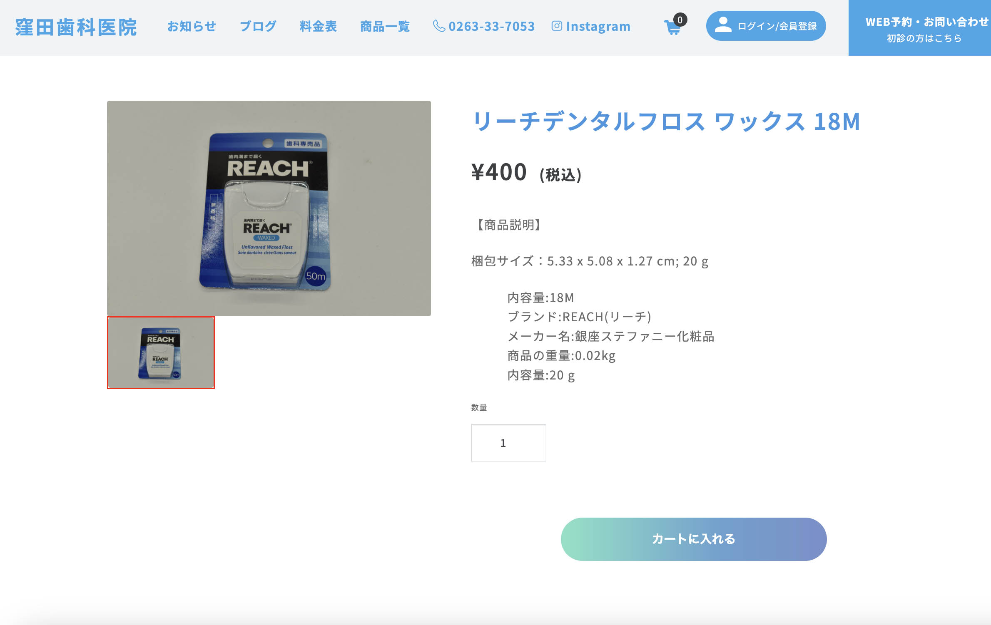
Task: Click the カートに入れる button
Action: point(694,539)
